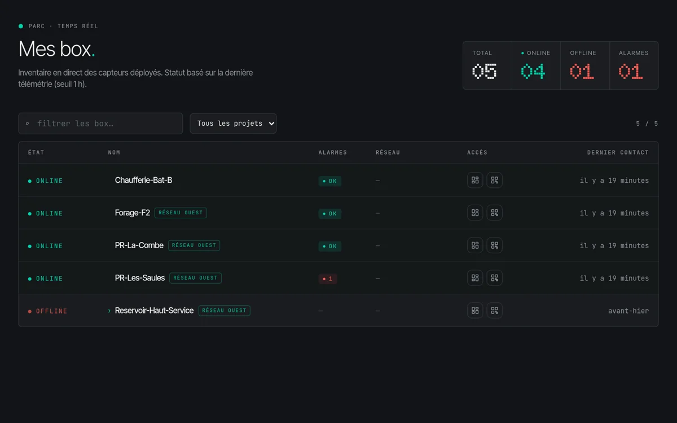The width and height of the screenshot is (677, 423).
Task: Click the QR code icon in Forage-F2 row
Action: coord(495,213)
